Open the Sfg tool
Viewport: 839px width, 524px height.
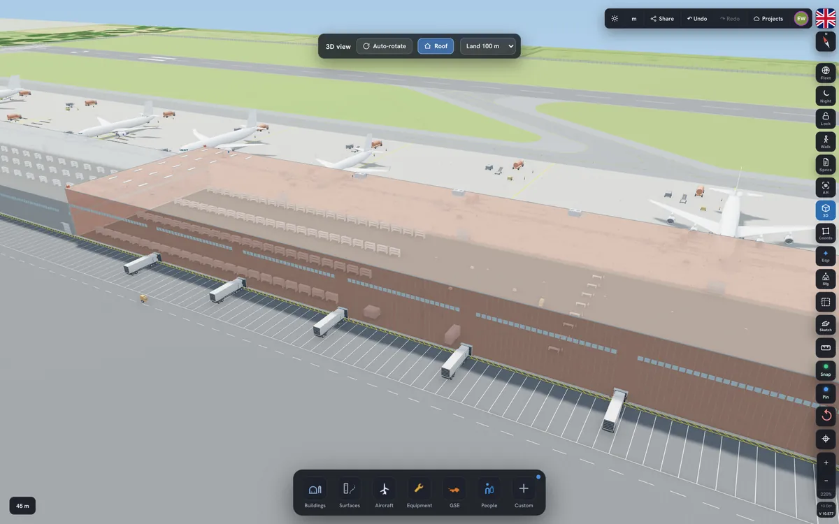826,279
